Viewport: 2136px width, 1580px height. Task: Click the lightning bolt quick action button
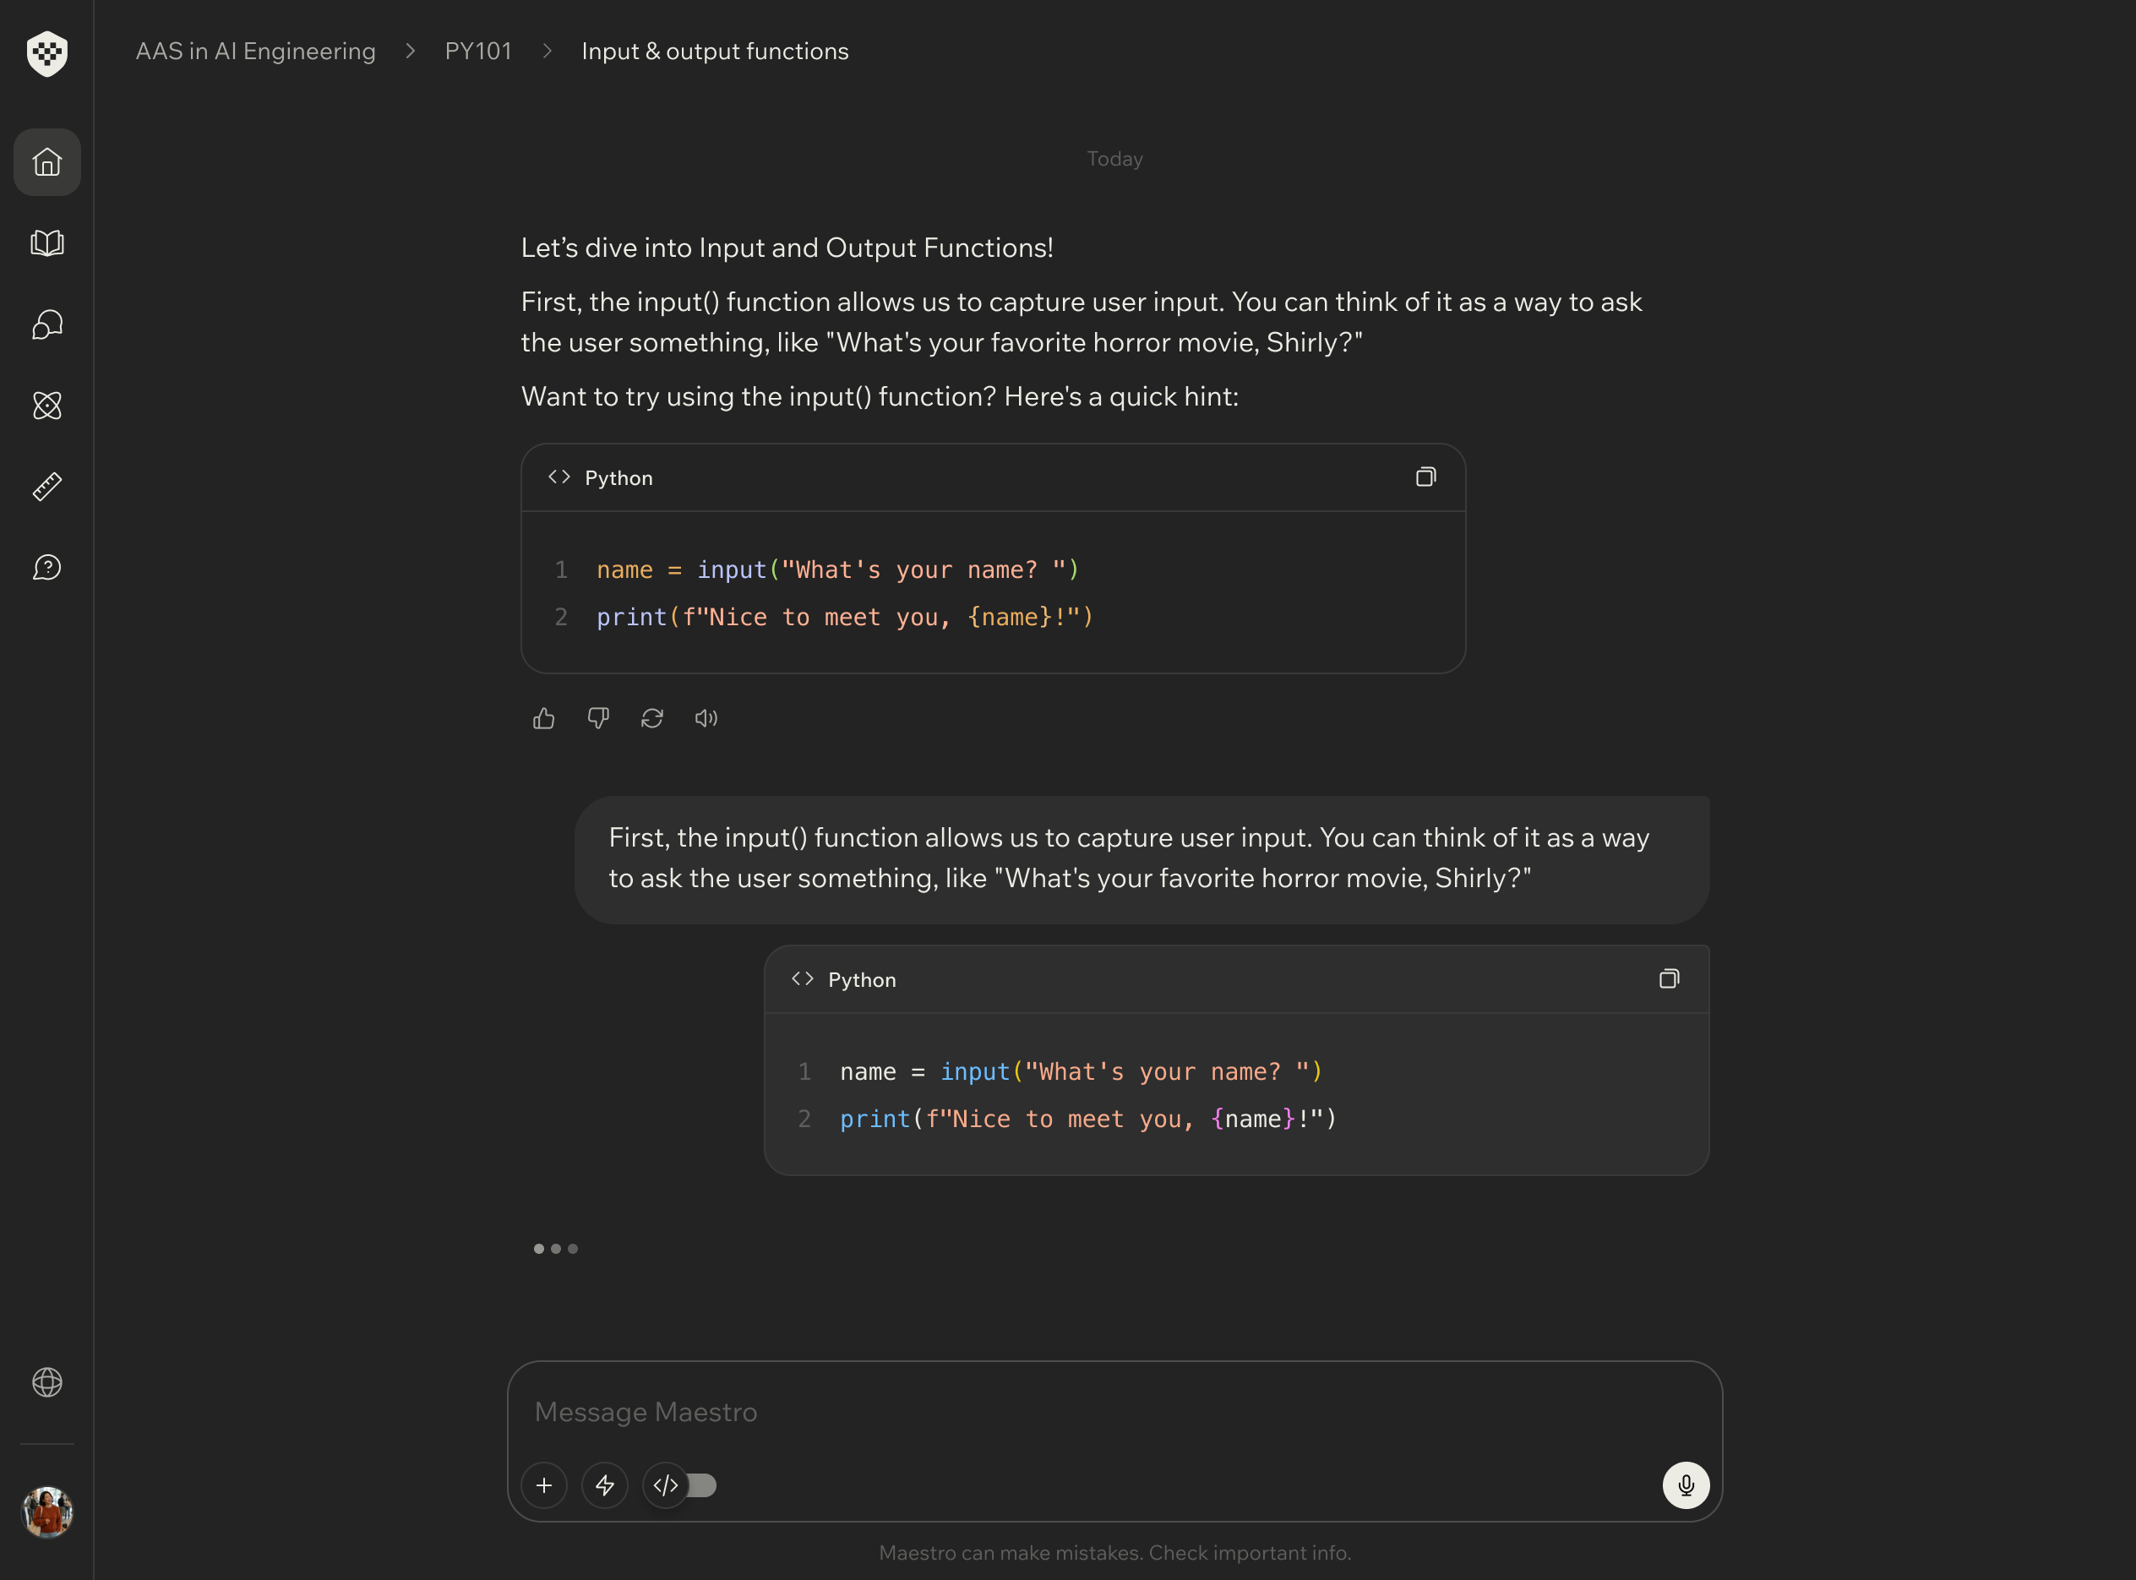point(604,1485)
